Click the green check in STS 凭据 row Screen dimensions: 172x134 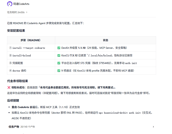click(59, 63)
